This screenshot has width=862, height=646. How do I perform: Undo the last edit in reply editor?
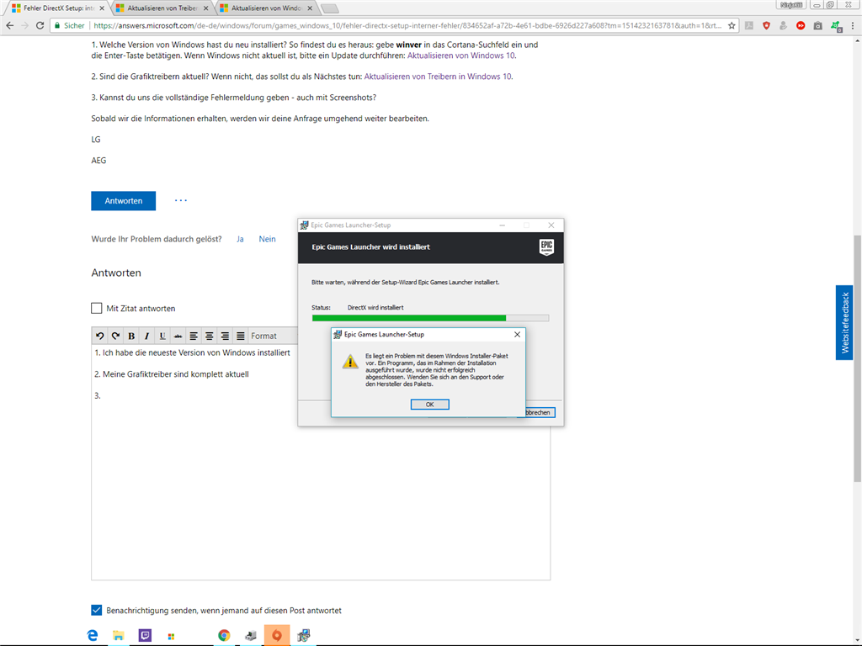99,336
